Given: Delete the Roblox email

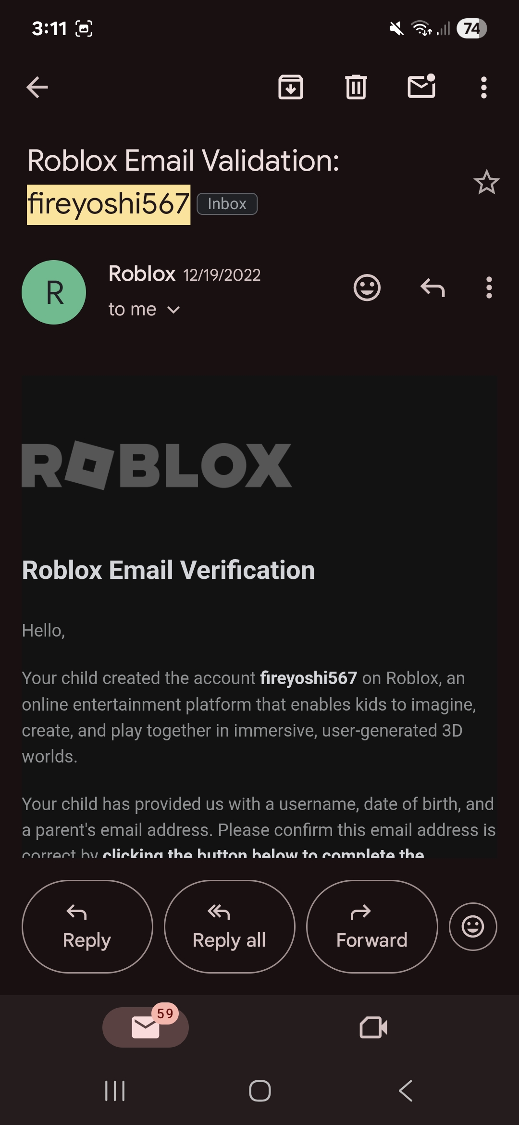Looking at the screenshot, I should pyautogui.click(x=355, y=87).
